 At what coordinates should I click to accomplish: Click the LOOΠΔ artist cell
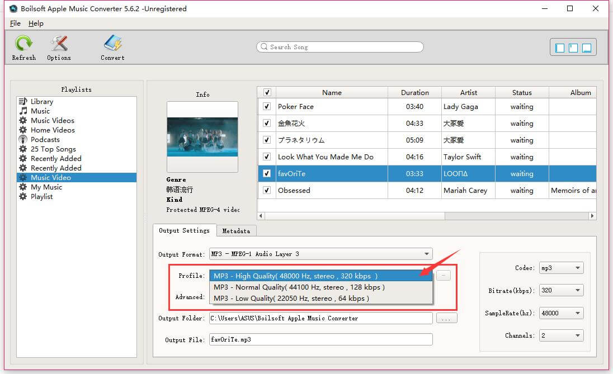468,173
